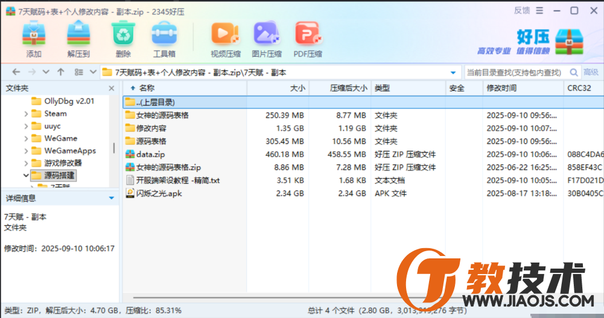Collapse the 详细信息 details panel

111,198
